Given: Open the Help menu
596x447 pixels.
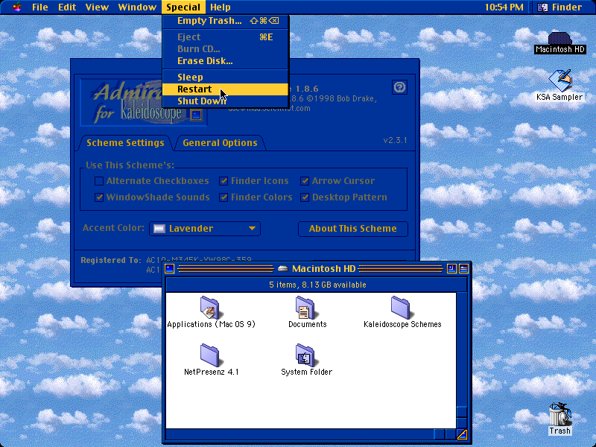Looking at the screenshot, I should pyautogui.click(x=221, y=7).
